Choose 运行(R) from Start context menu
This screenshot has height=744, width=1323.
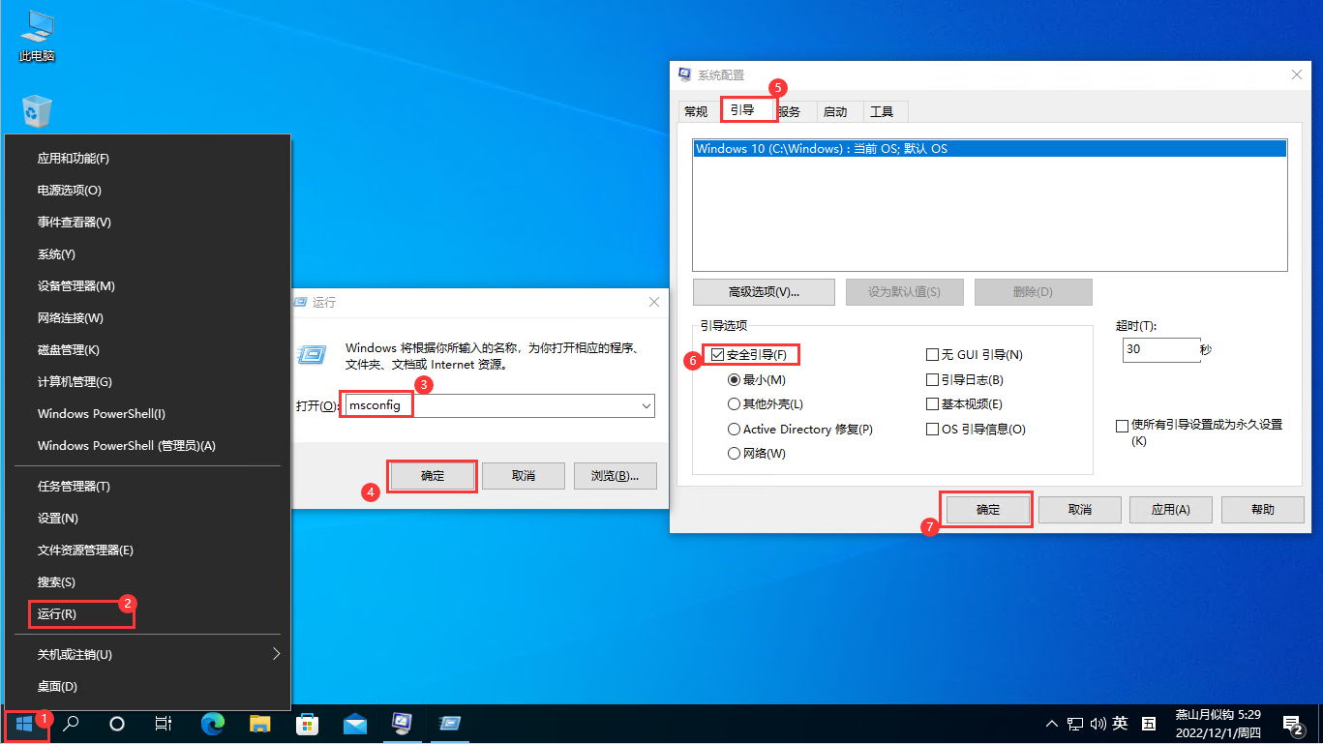click(147, 614)
